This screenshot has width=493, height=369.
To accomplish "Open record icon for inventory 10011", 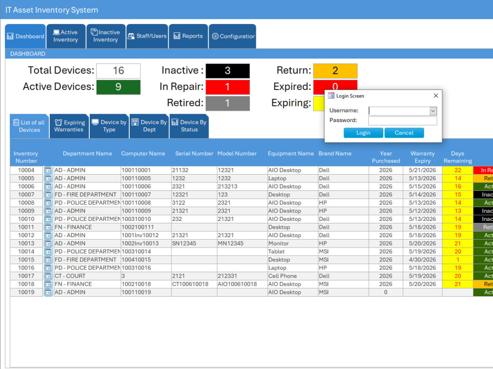I will tap(48, 227).
